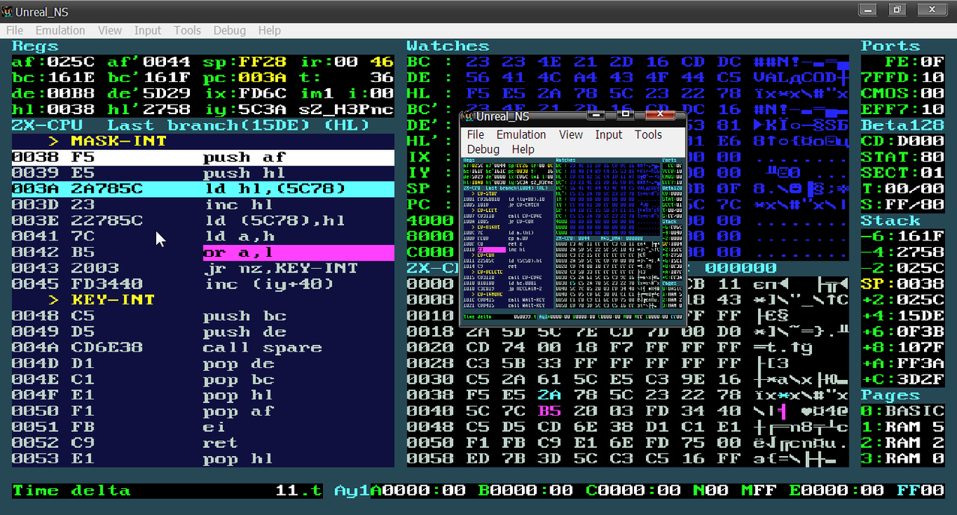Select disassembly line 0038 push af
Image resolution: width=957 pixels, height=515 pixels.
(x=203, y=157)
